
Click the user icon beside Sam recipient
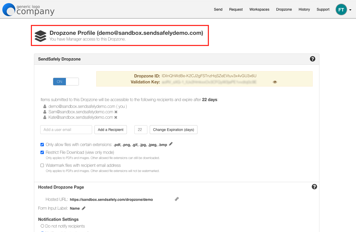click(45, 112)
